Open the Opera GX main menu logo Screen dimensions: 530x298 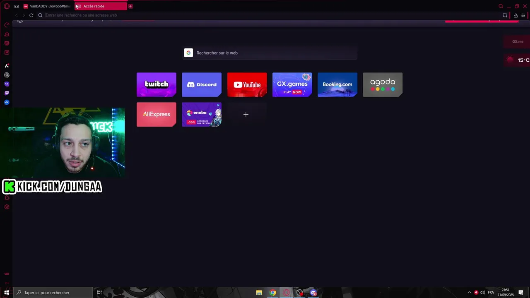(x=7, y=6)
